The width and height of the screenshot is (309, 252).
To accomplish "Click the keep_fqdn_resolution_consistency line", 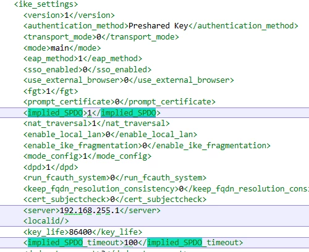I will pos(166,189).
